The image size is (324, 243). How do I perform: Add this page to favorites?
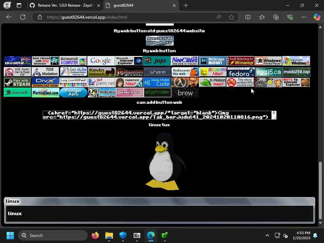231,17
